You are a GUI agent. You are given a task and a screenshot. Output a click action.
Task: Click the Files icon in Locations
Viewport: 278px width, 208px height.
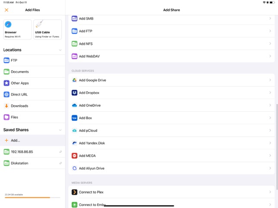tap(6, 117)
